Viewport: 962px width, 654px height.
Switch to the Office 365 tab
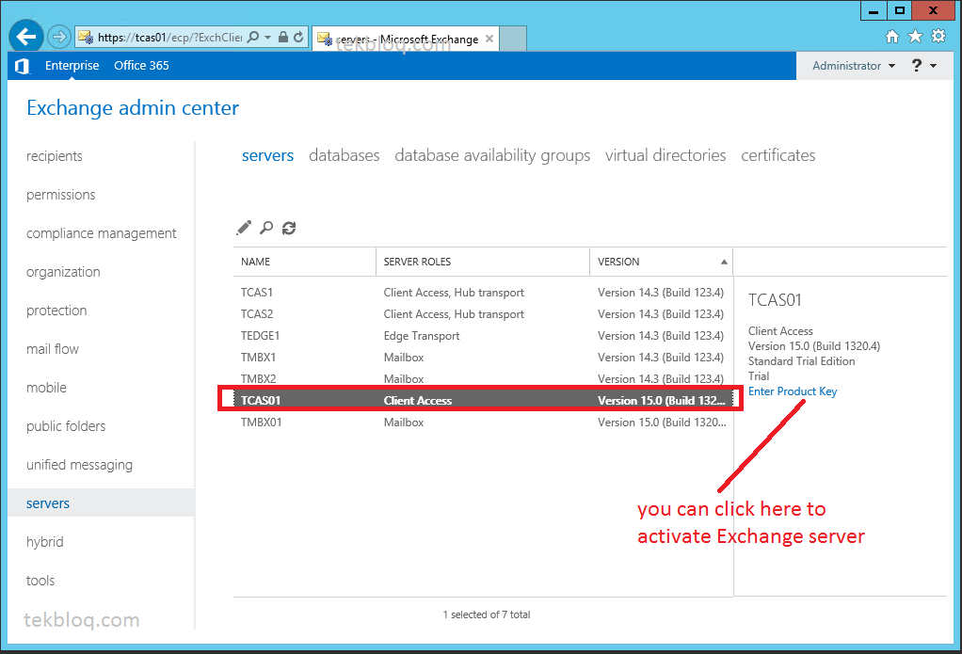pos(141,66)
